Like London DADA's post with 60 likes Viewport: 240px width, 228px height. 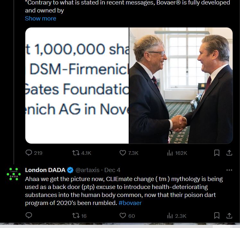[x=123, y=216]
